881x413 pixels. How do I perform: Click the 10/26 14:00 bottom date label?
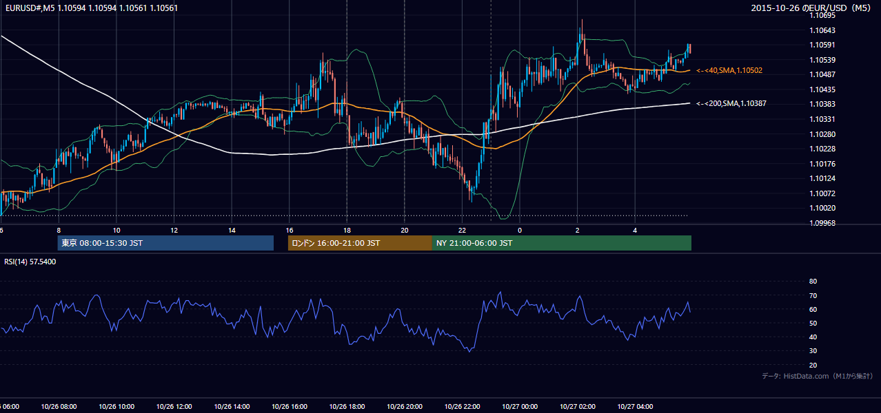(232, 406)
